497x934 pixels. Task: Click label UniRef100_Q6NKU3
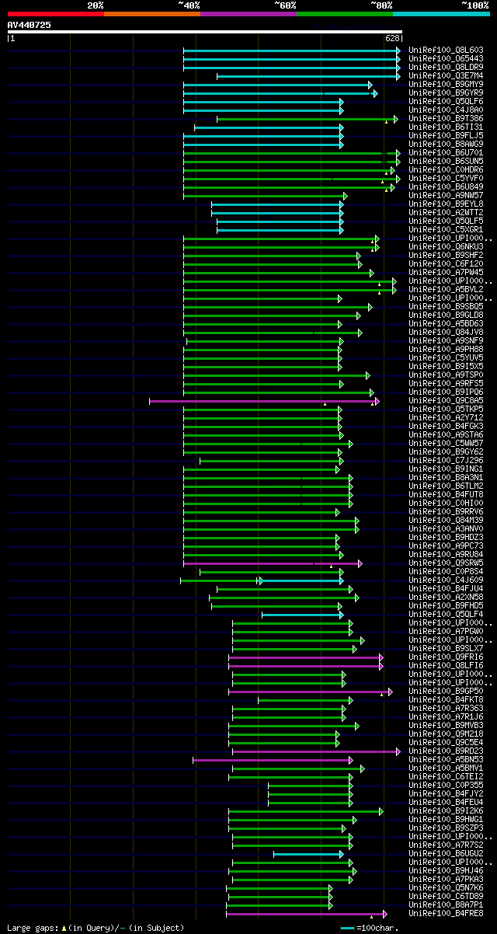click(445, 246)
